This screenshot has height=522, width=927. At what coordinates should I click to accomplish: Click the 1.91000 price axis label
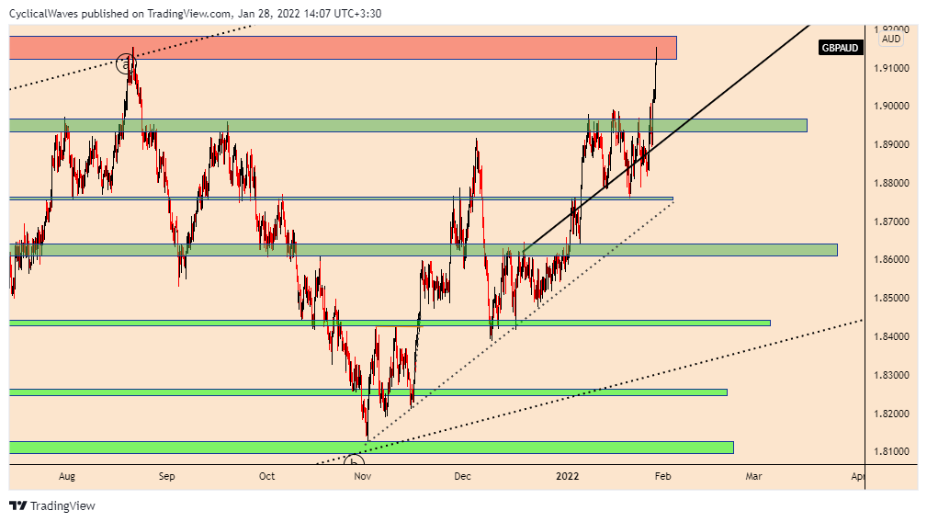coord(891,69)
